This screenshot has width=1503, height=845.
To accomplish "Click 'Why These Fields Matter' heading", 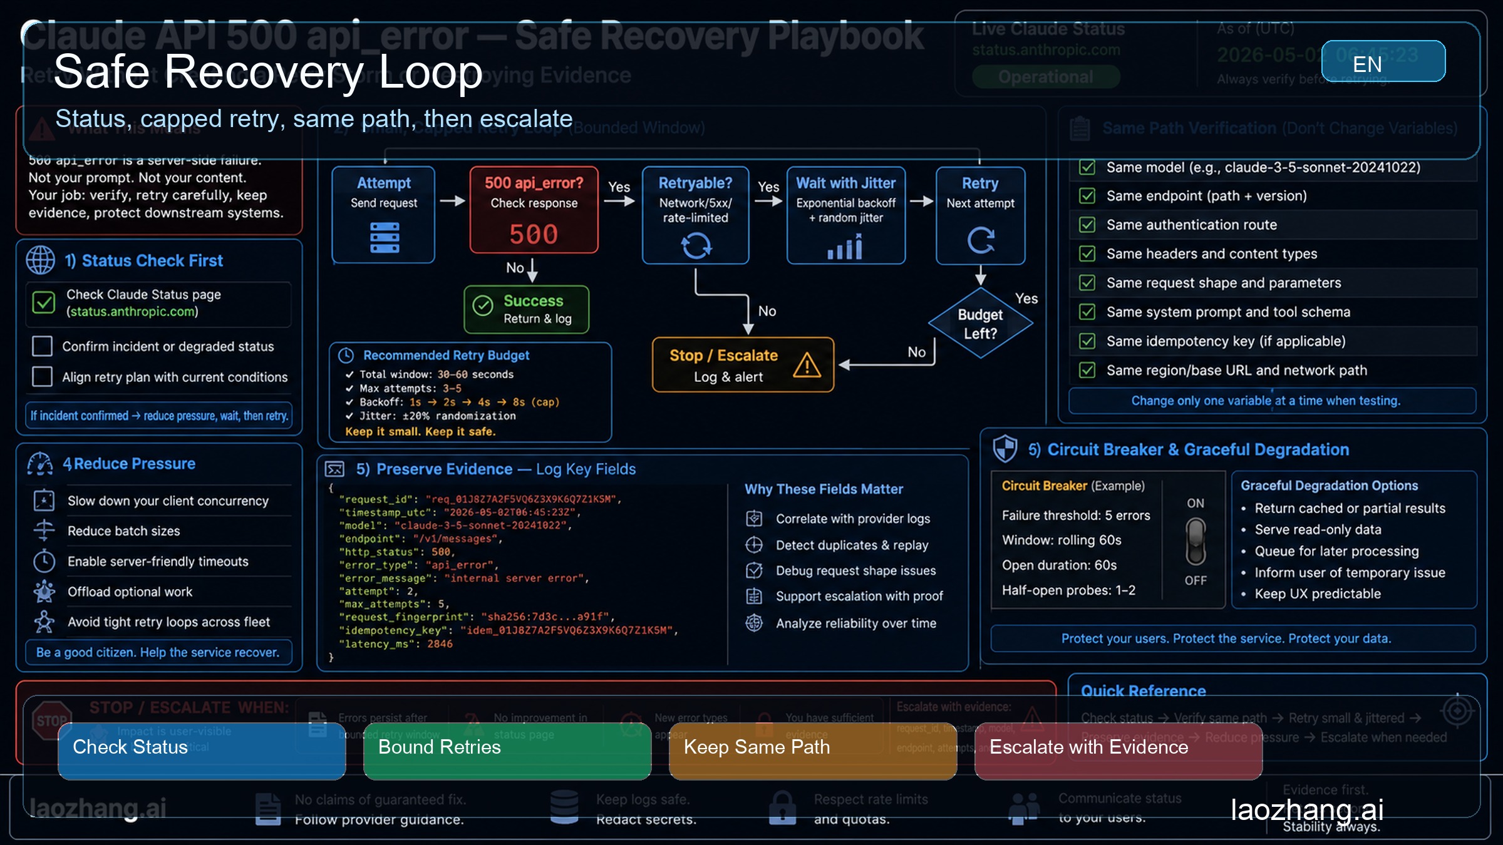I will click(x=824, y=489).
